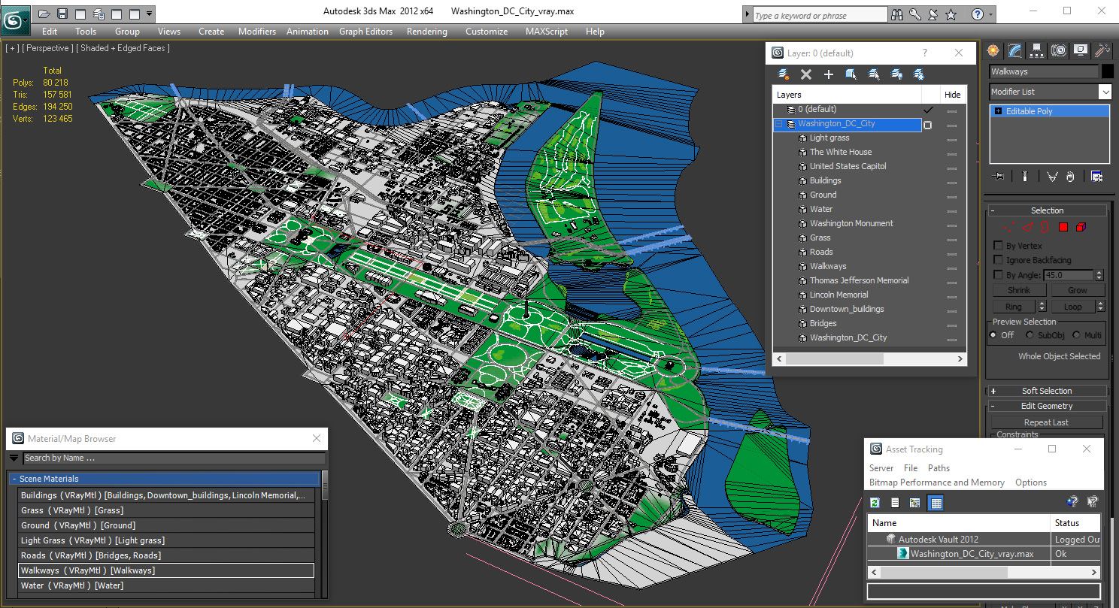1119x608 pixels.
Task: Select Preview Selection Off radio button
Action: point(993,335)
